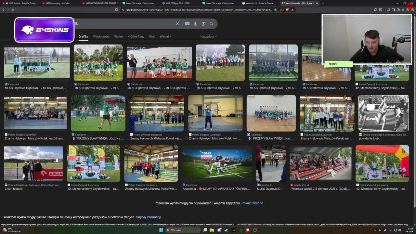Open the archer in blue shirt indoor photo
Image resolution: width=416 pixels, height=234 pixels.
(215, 113)
